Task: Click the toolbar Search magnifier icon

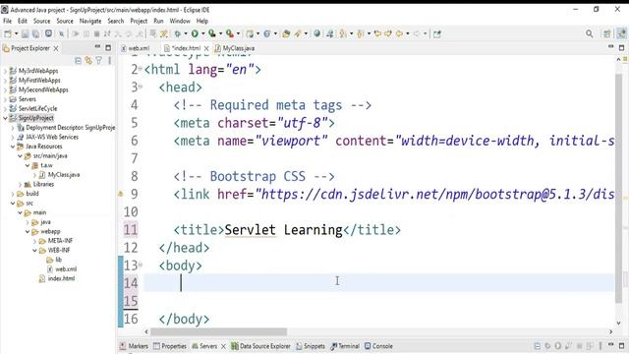Action: (x=589, y=34)
